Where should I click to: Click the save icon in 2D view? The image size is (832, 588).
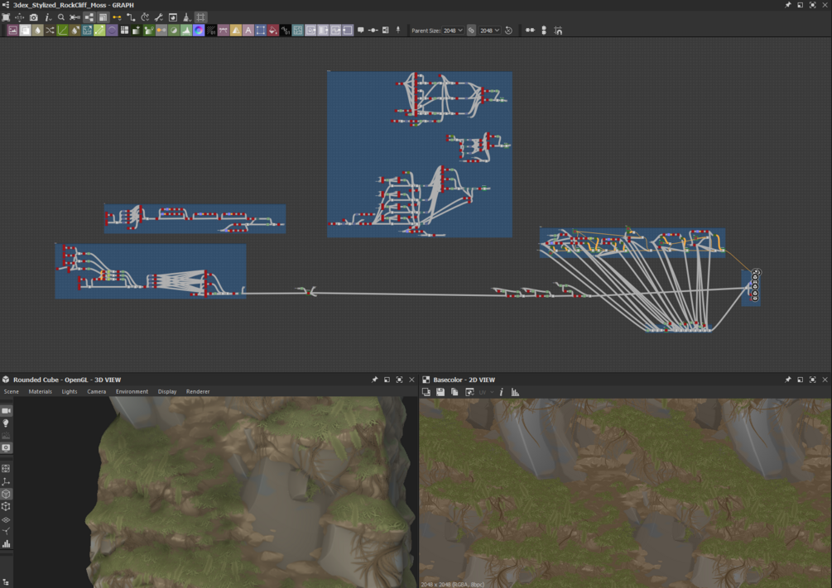pyautogui.click(x=440, y=392)
